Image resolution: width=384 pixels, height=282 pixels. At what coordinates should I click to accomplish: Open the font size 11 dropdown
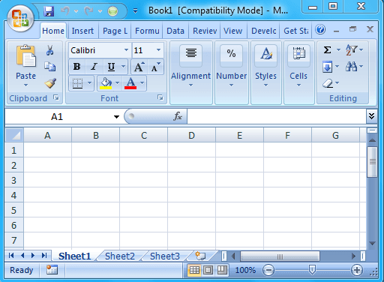158,50
